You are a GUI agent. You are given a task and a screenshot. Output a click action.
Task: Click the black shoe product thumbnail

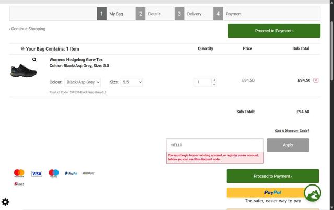click(x=24, y=70)
